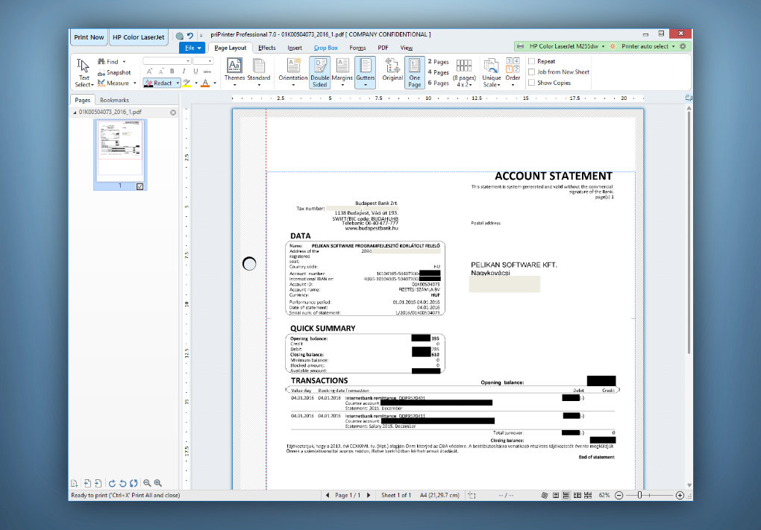Go to previous page arrow in status bar
761x530 pixels.
click(328, 495)
